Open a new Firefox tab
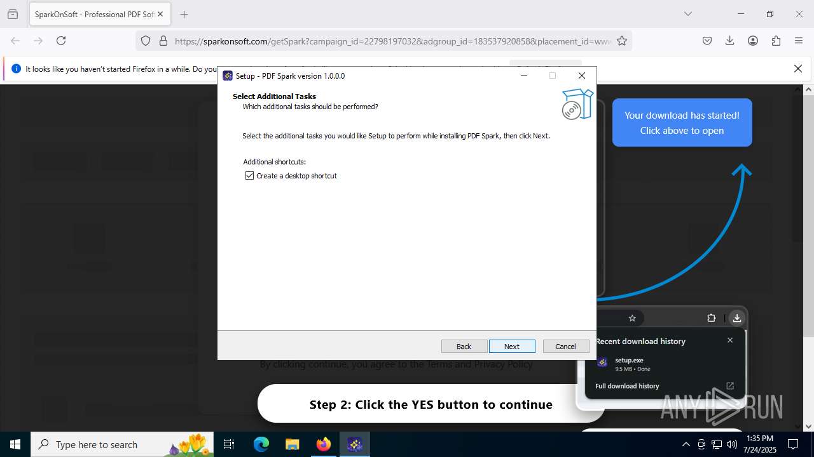This screenshot has height=457, width=814. point(184,14)
